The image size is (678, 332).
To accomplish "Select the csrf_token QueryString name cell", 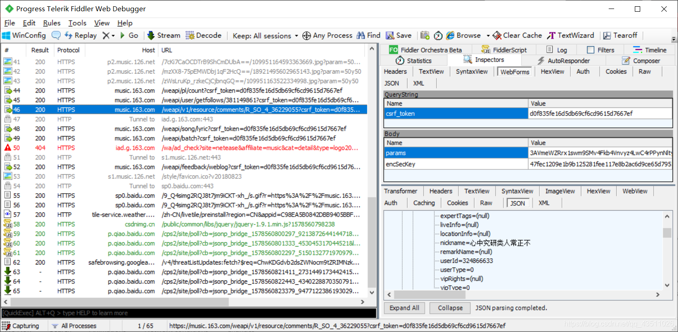I will pos(456,114).
